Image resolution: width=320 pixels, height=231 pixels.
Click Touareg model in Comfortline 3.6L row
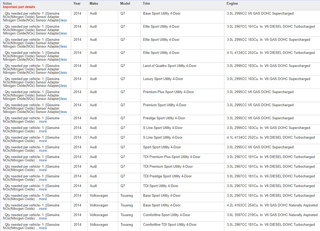[126, 215]
